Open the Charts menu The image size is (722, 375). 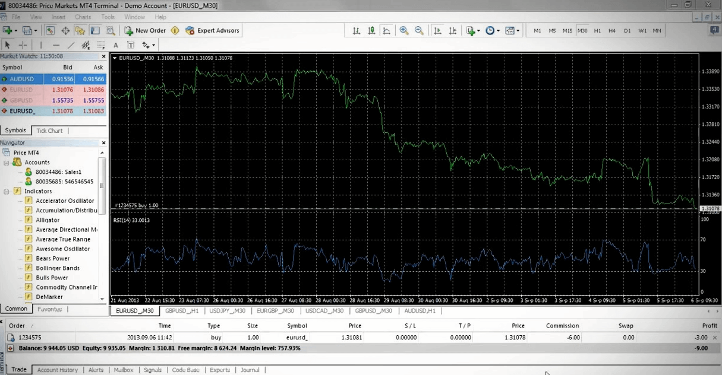coord(83,17)
